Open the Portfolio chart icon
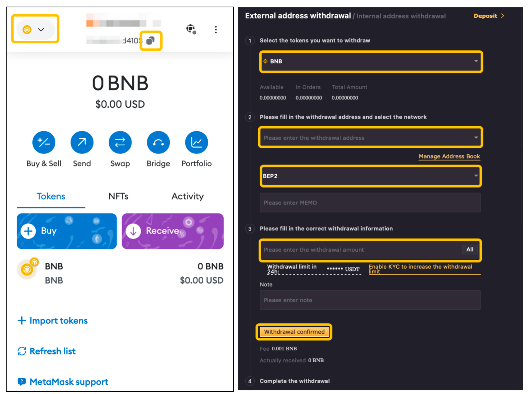 196,142
